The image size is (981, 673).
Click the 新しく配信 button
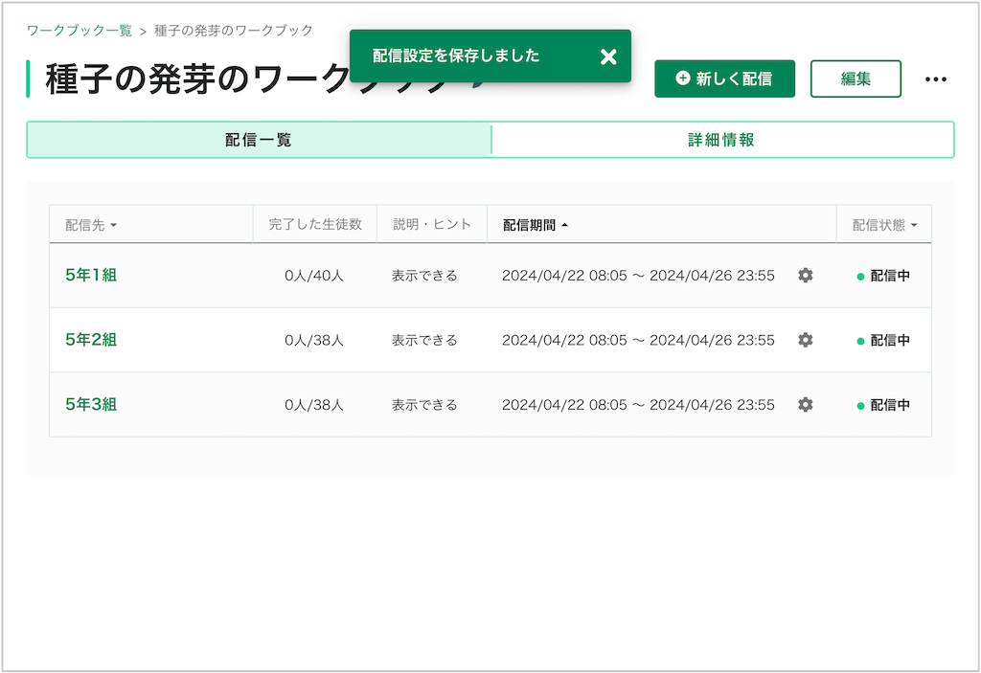click(724, 79)
